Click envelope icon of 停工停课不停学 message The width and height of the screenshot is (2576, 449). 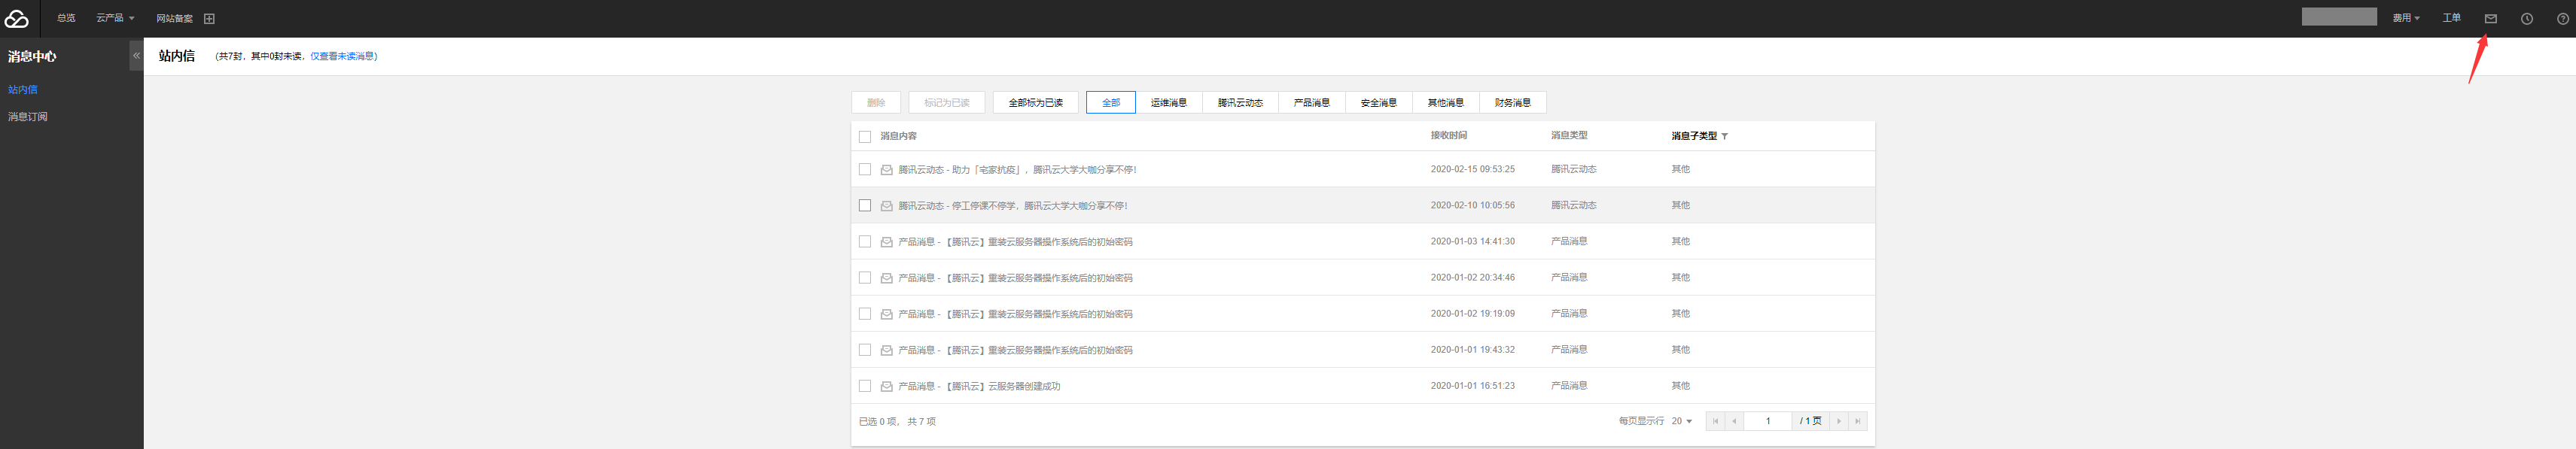pos(886,206)
